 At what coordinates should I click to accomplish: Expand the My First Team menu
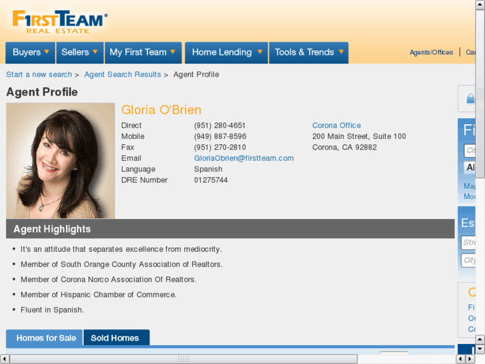[x=143, y=52]
